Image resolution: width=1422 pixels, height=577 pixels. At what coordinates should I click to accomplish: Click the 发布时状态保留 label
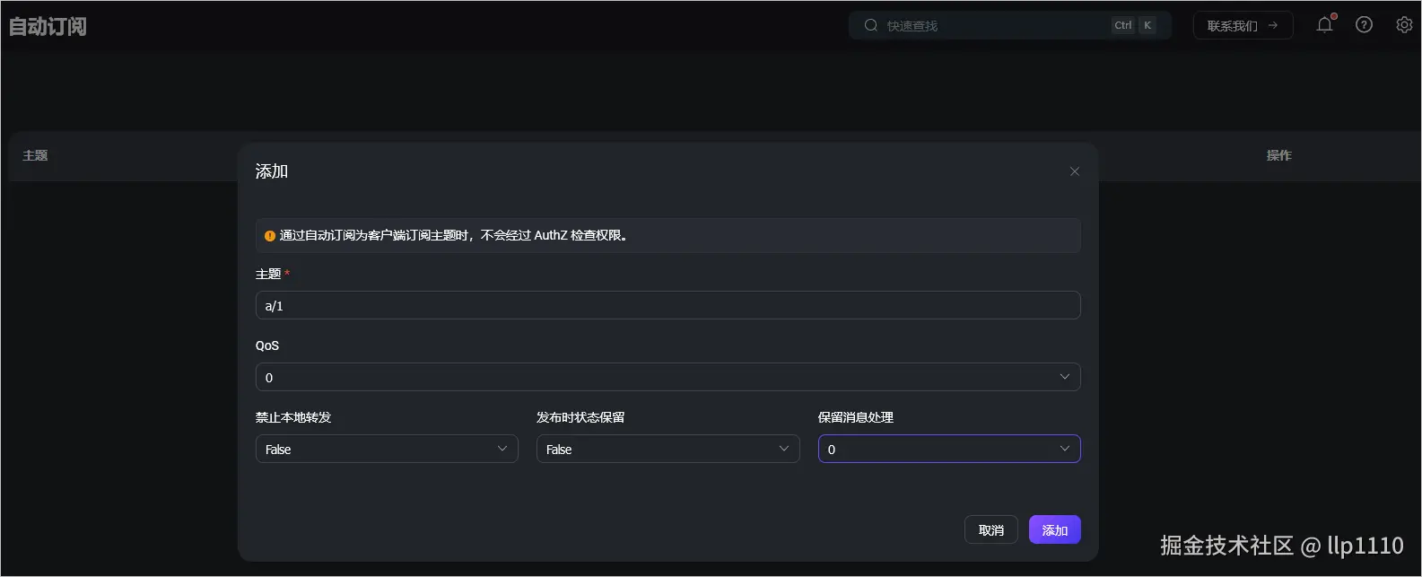pos(580,417)
